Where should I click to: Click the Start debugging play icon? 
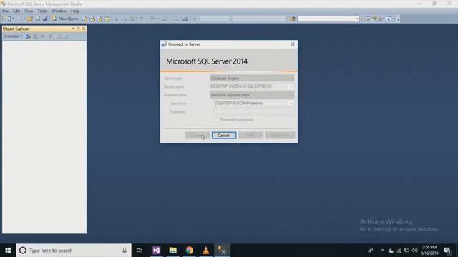[195, 19]
